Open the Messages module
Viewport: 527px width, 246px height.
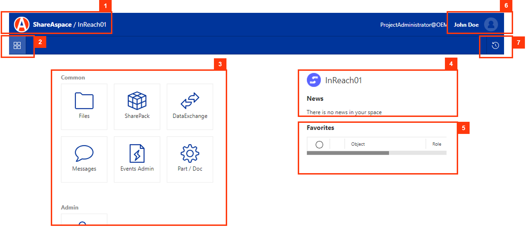click(84, 159)
